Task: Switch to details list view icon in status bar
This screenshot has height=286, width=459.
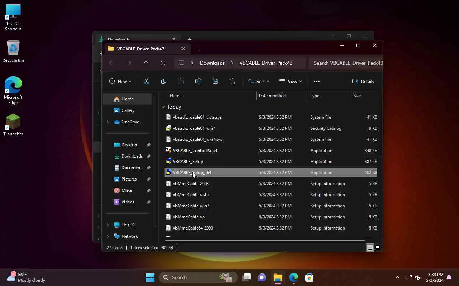Action: (370, 247)
